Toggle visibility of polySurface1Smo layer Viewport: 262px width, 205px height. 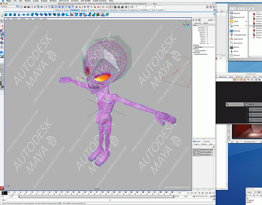tap(194, 150)
